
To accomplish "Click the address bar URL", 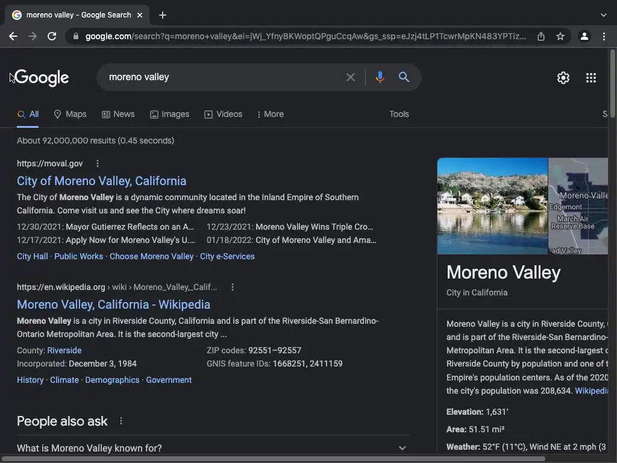I will coord(305,36).
